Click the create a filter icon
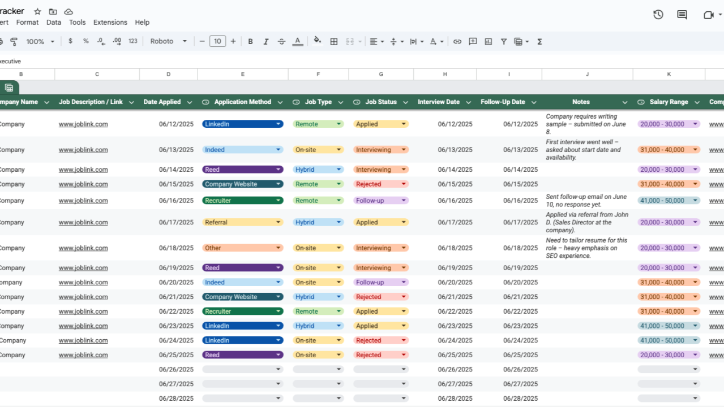724x407 pixels. pos(503,41)
